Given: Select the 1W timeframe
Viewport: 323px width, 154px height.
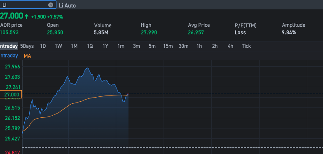Looking at the screenshot, I should (59, 46).
